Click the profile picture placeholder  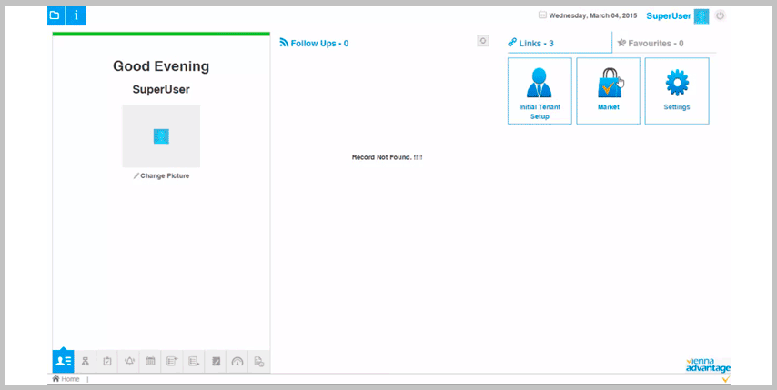click(x=161, y=136)
